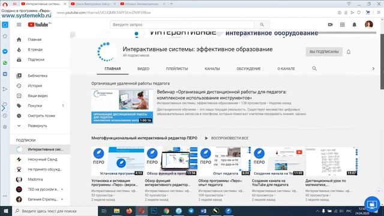Open the notifications bell in header

click(x=355, y=25)
